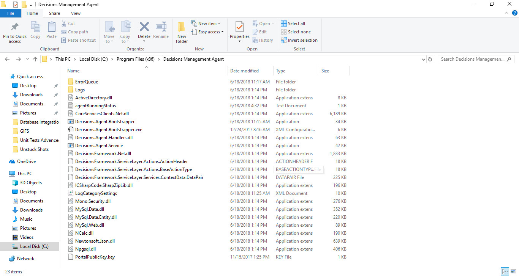Select the LogCategorySettings XML document
This screenshot has width=519, height=276.
96,193
